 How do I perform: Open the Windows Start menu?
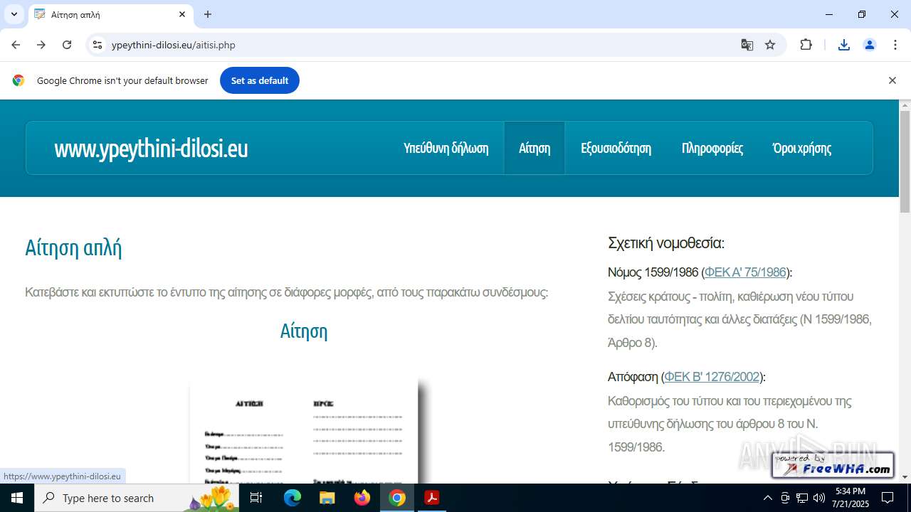point(17,498)
